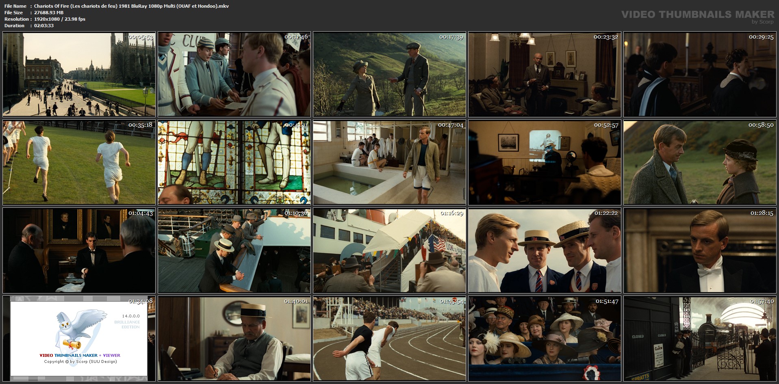
Task: Select the frame at 00:11:46
Action: [234, 75]
